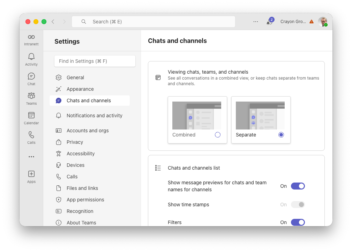This screenshot has height=252, width=352.
Task: Open the Chat section in sidebar
Action: point(31,78)
